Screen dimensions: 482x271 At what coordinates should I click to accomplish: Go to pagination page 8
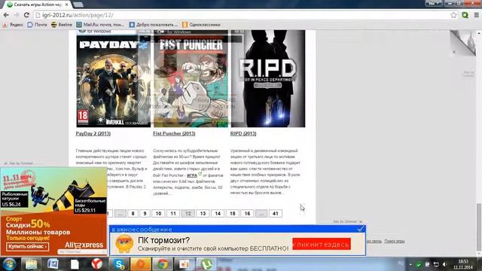(x=133, y=214)
